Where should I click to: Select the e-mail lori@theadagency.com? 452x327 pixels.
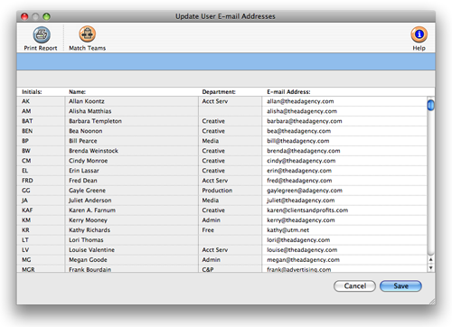point(298,240)
